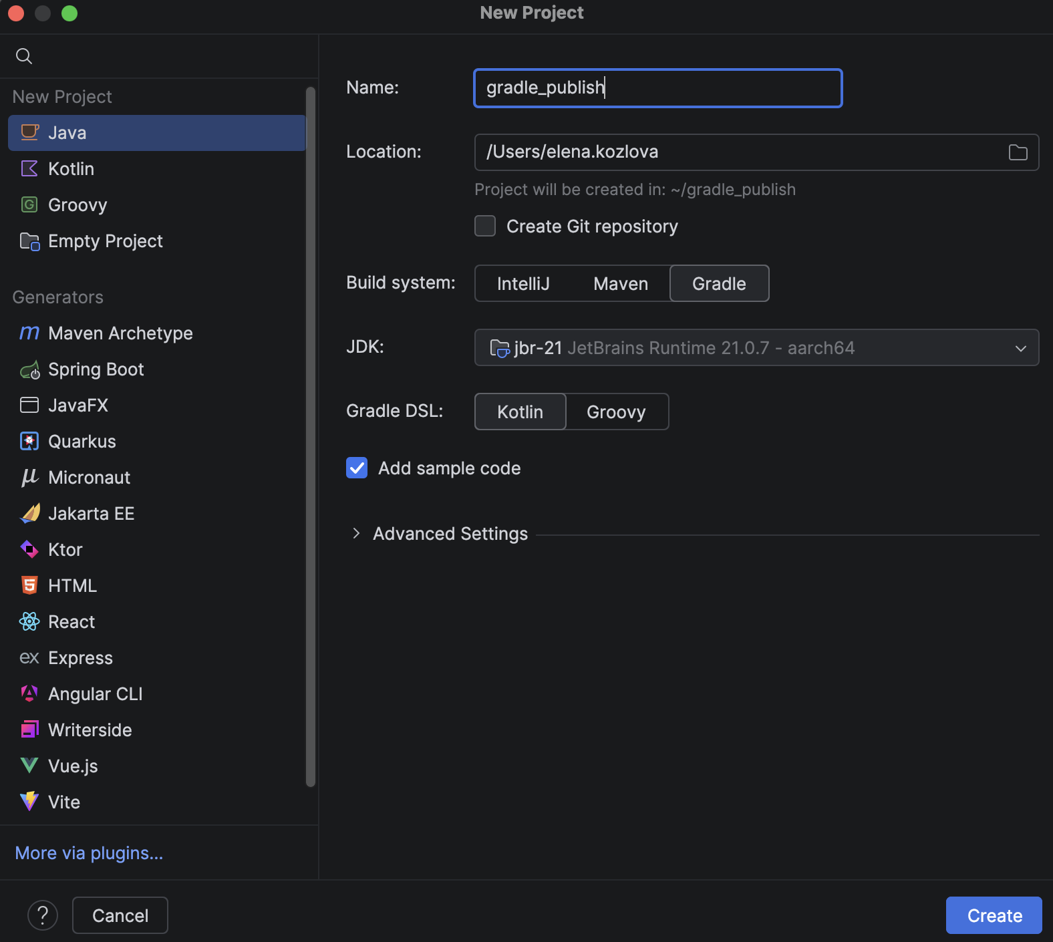Choose Gradle build system
This screenshot has width=1053, height=942.
[719, 283]
